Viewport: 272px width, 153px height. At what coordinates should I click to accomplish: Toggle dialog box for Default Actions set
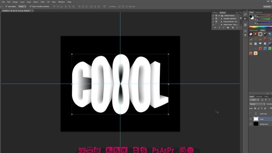[x=216, y=16]
